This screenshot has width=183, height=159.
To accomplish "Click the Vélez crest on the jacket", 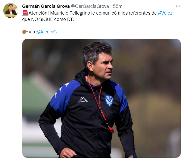I will pyautogui.click(x=109, y=101).
